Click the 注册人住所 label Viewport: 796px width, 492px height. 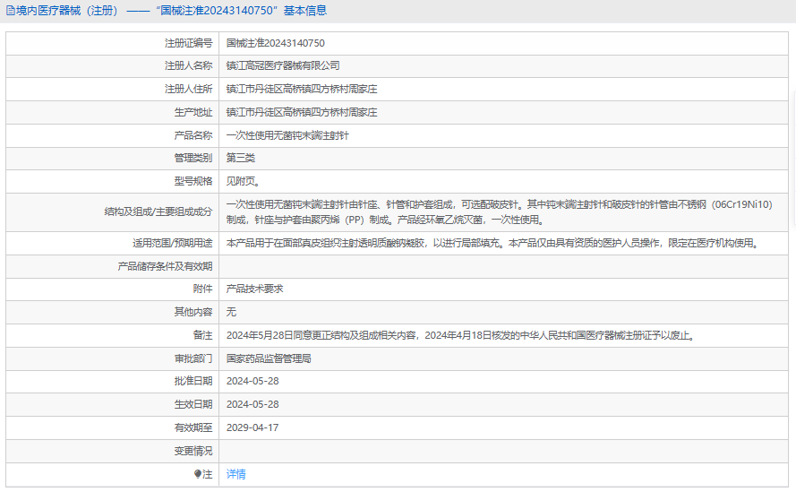(x=188, y=89)
